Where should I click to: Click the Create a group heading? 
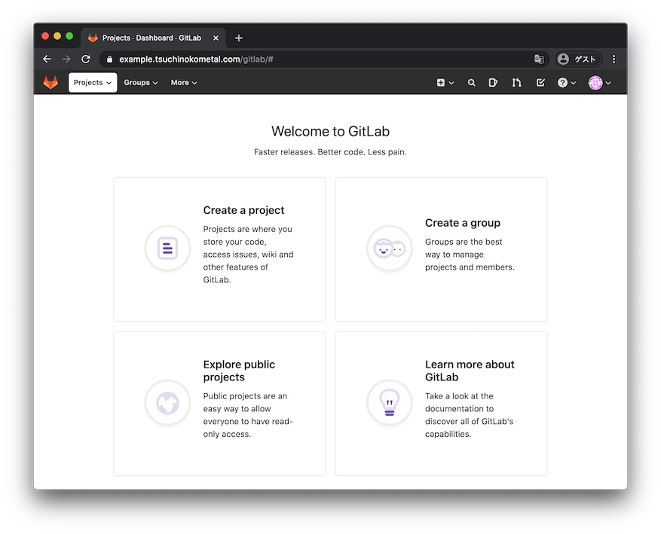[463, 223]
